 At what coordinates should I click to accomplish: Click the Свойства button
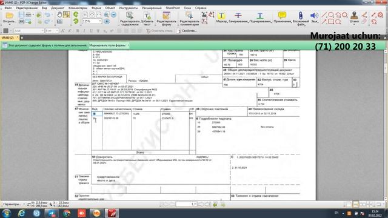(187, 31)
